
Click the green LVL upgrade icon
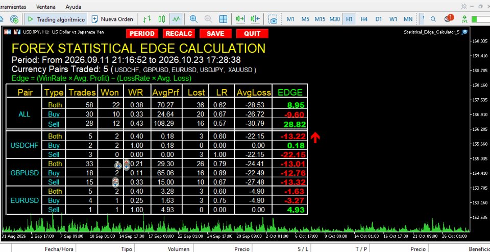(464, 19)
